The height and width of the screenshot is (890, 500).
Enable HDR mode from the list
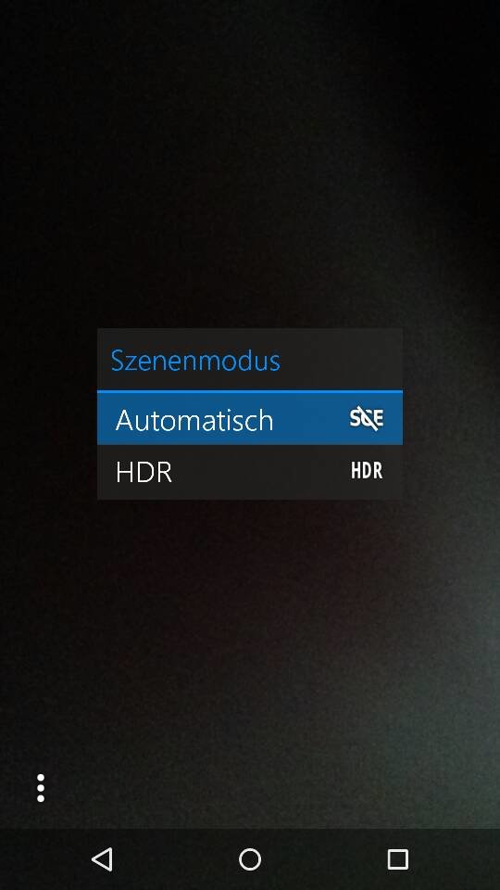point(250,472)
